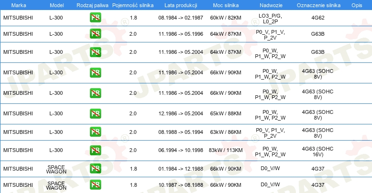
Task: Click the body code "LO3_P/G, L0_2P"
Action: pos(270,19)
